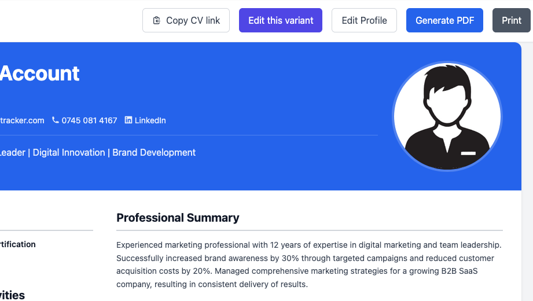Generate PDF of this CV
Screen dimensions: 533x301
[444, 20]
